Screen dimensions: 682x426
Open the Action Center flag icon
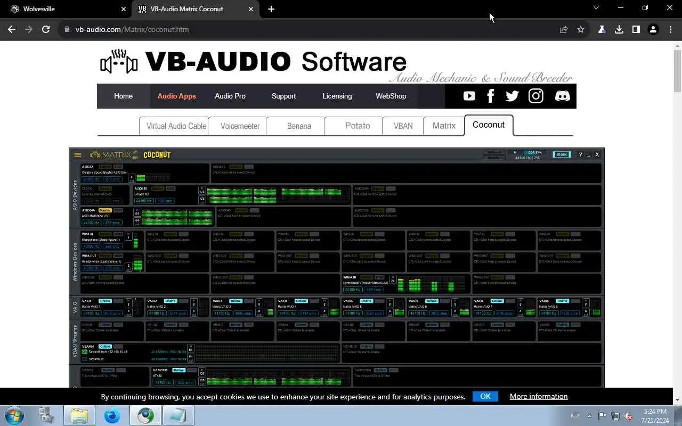[x=602, y=416]
